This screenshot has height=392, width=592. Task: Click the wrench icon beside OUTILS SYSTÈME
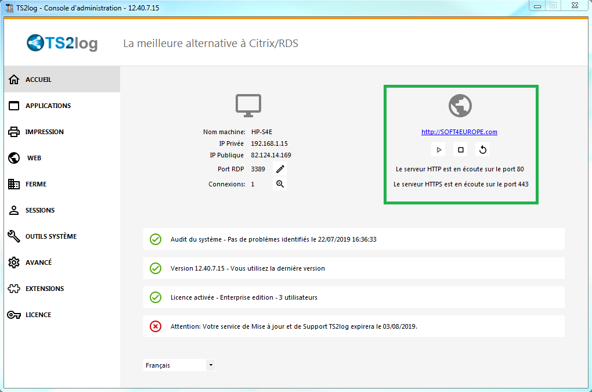[14, 236]
